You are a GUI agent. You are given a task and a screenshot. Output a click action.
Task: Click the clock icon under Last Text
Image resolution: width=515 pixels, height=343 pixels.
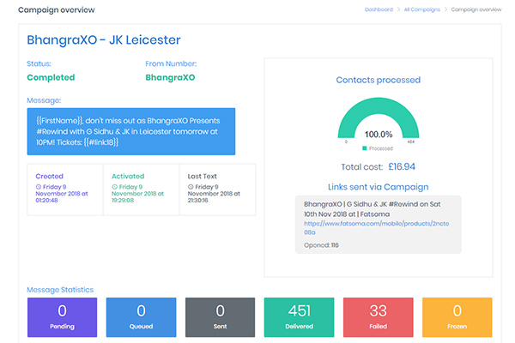pyautogui.click(x=191, y=187)
